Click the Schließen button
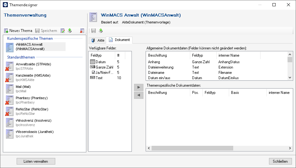 [x=280, y=161]
